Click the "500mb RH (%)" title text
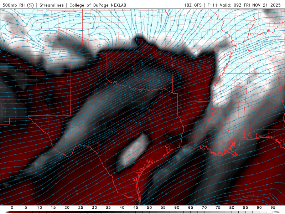The height and width of the screenshot is (214, 285). tap(18, 5)
